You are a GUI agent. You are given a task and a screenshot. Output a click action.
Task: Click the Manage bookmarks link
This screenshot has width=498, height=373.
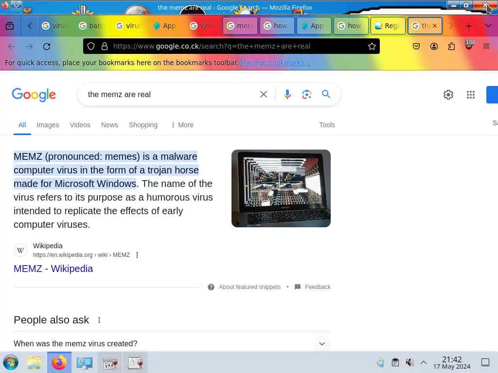275,63
